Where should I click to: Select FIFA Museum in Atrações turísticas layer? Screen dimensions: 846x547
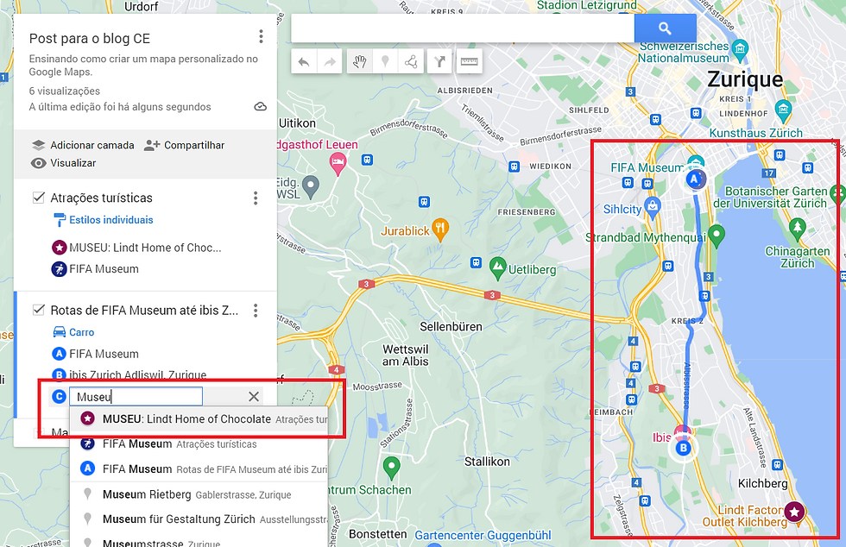95,268
